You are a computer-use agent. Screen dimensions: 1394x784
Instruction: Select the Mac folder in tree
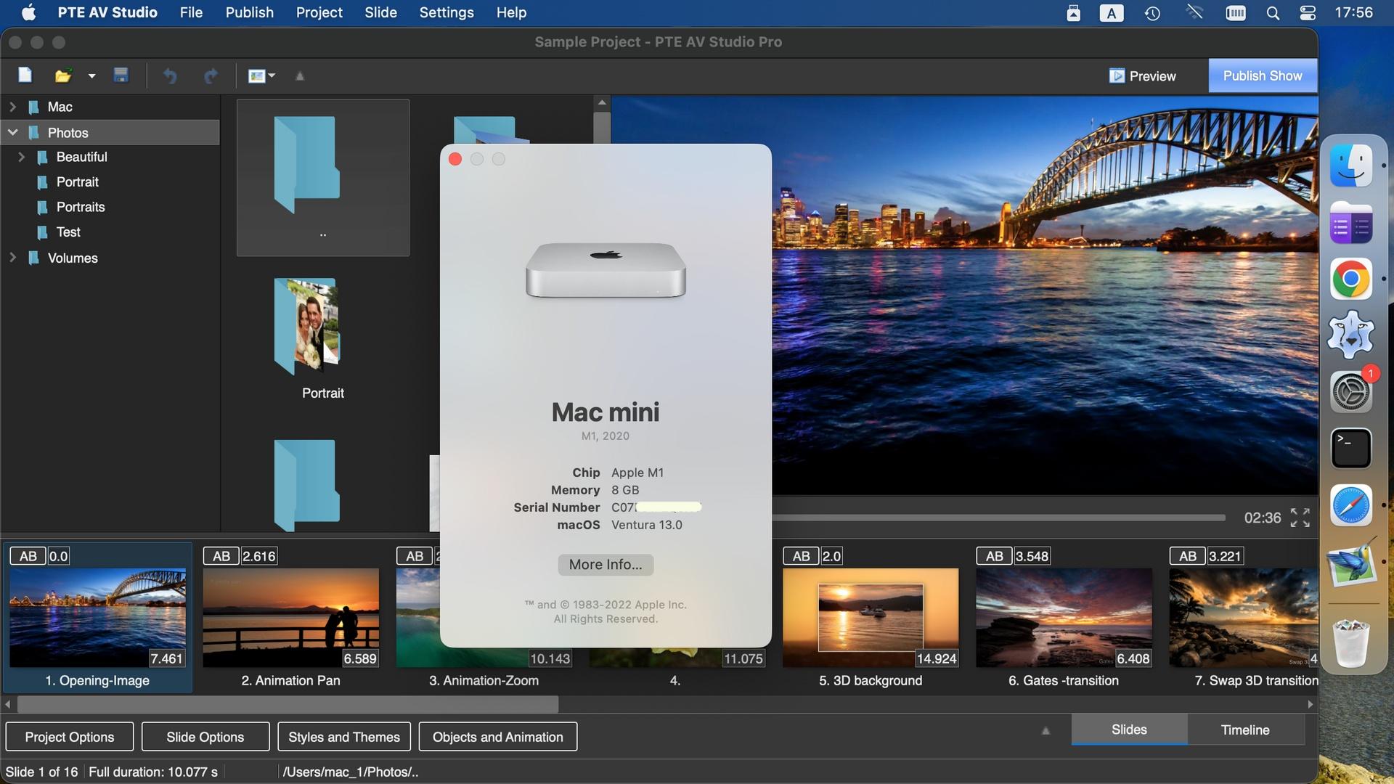click(x=60, y=107)
